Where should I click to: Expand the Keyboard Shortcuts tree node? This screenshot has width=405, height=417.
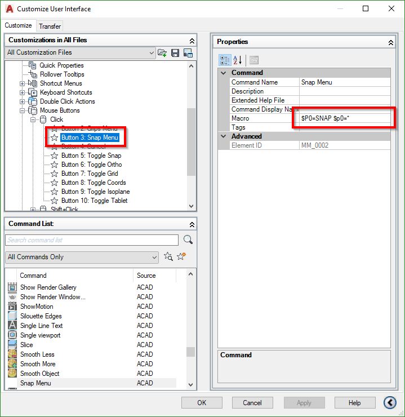click(x=23, y=92)
